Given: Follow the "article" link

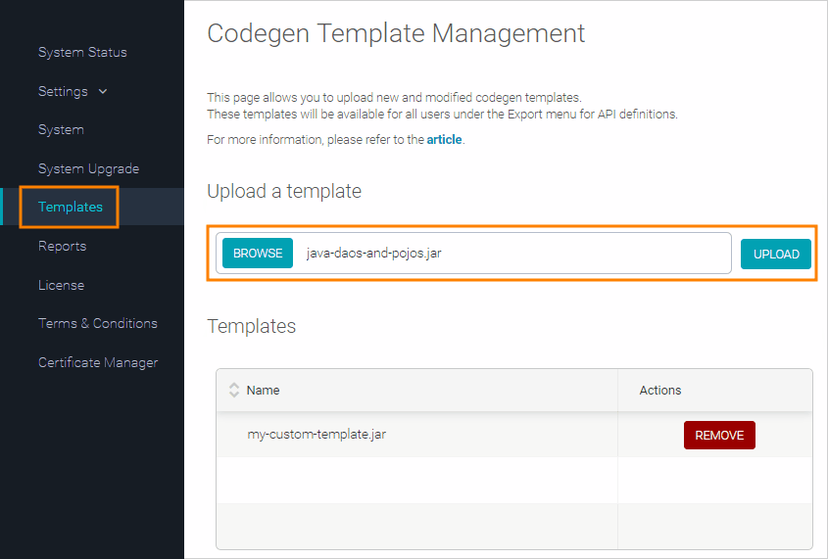Looking at the screenshot, I should [x=444, y=140].
